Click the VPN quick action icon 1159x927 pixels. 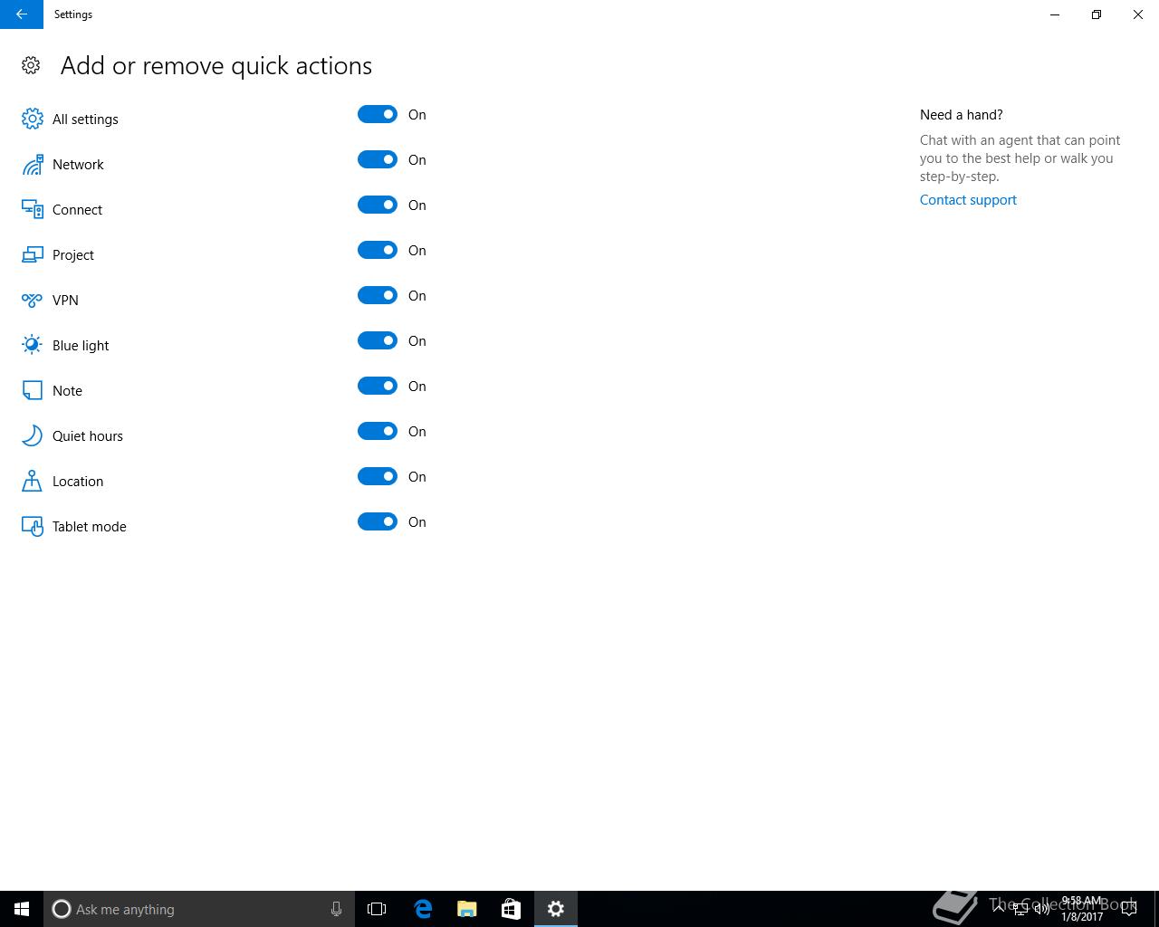[x=33, y=300]
